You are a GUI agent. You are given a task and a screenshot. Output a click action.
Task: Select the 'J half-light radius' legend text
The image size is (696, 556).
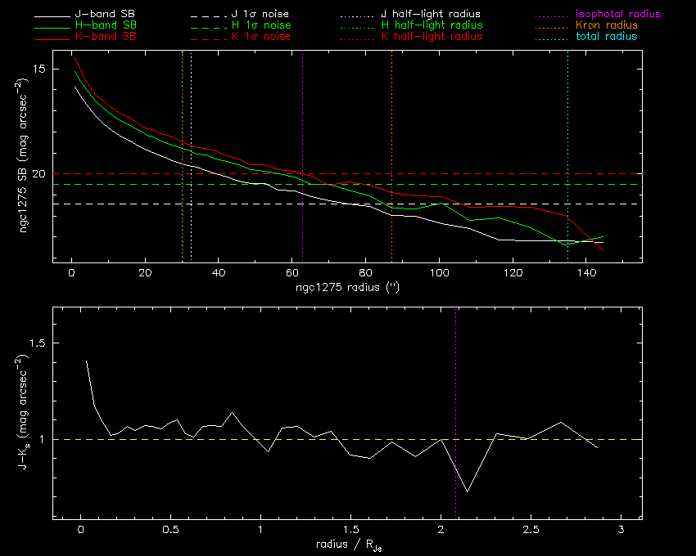(x=431, y=14)
